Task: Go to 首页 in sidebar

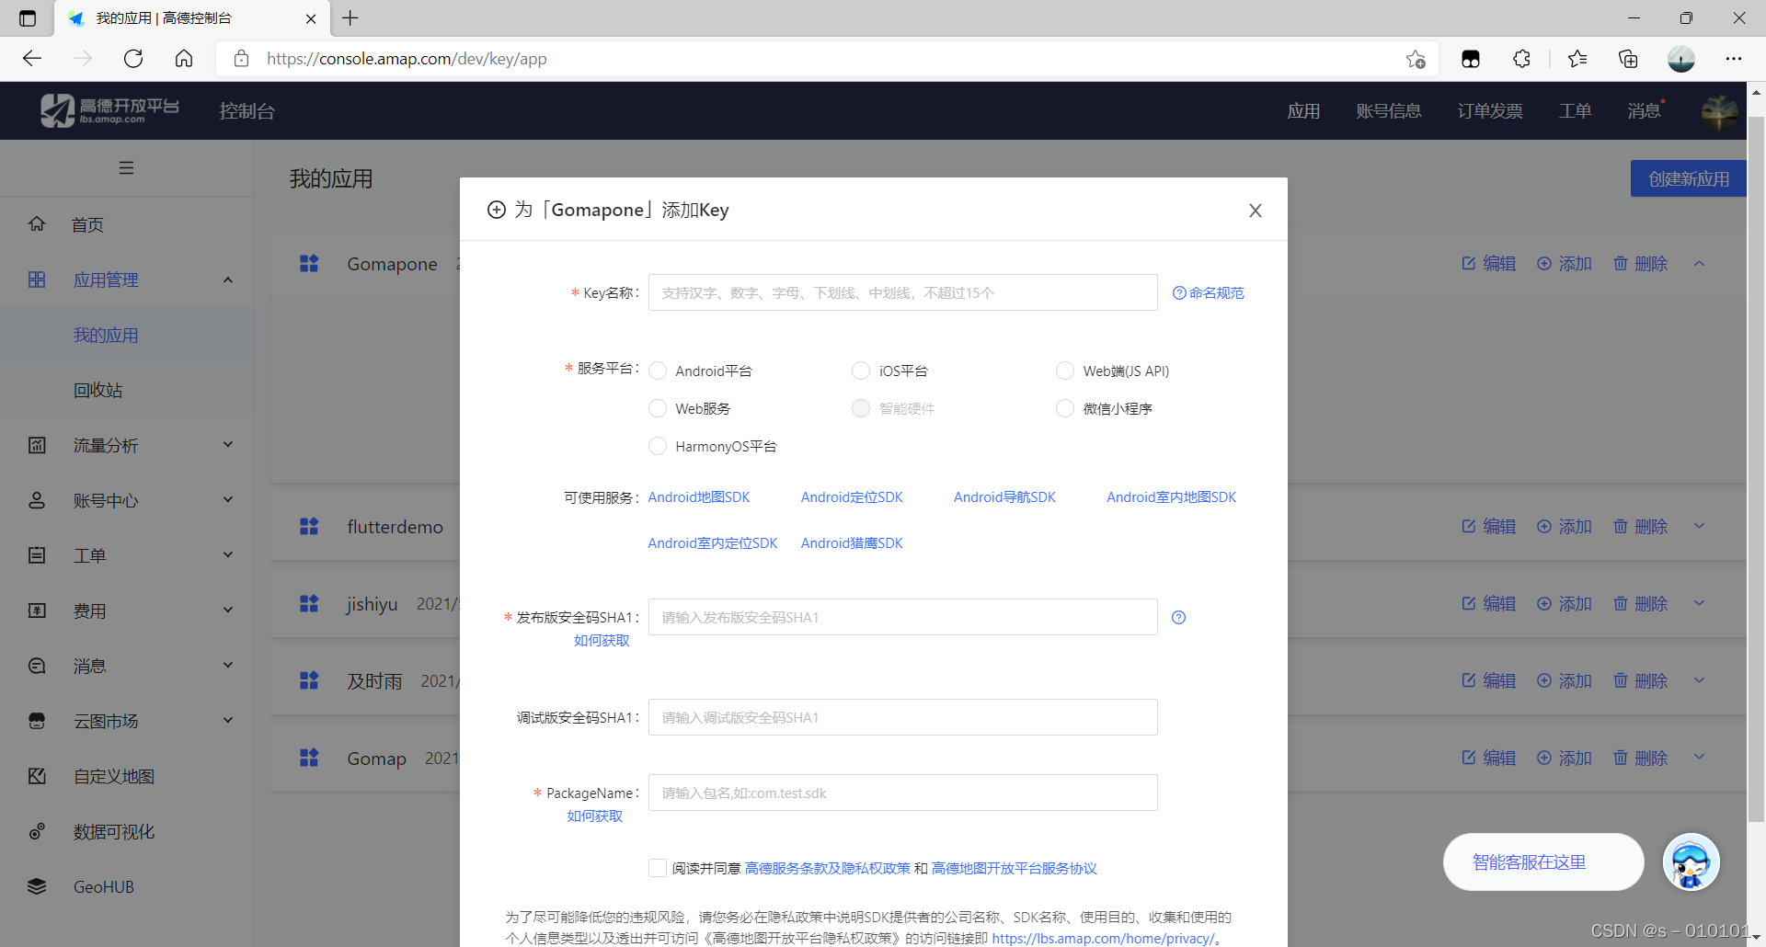Action: point(88,224)
